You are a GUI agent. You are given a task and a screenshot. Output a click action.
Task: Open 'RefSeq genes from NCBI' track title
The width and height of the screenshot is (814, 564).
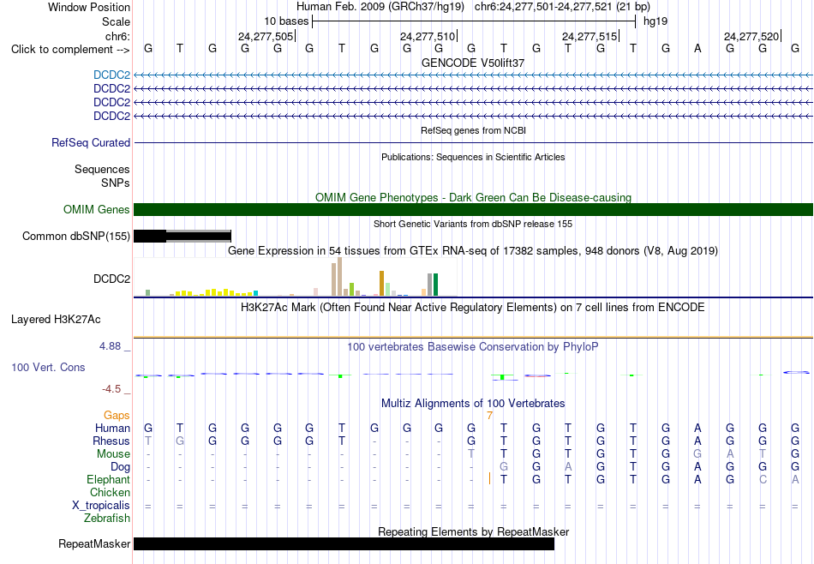pyautogui.click(x=473, y=130)
